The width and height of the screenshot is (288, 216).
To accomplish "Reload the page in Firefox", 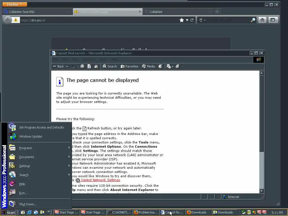I will [x=192, y=20].
